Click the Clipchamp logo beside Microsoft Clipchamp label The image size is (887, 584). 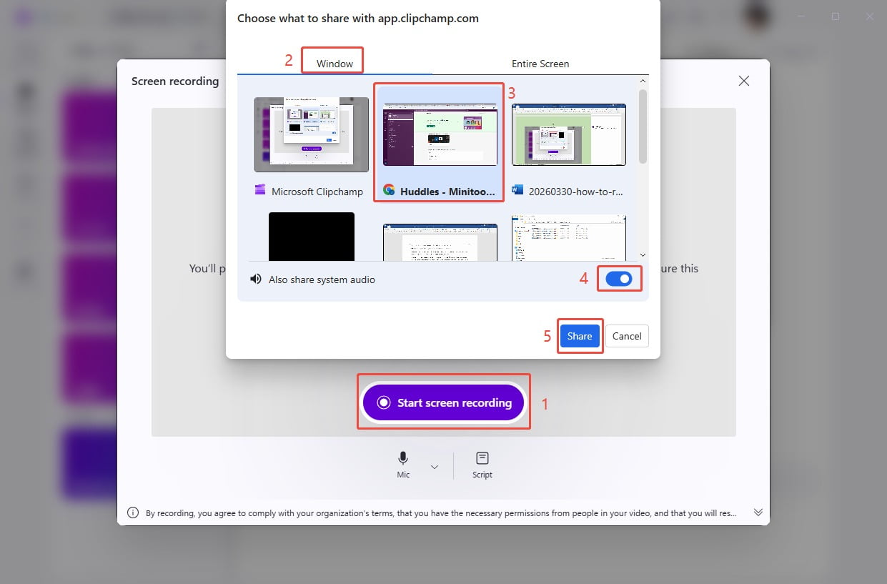coord(259,191)
